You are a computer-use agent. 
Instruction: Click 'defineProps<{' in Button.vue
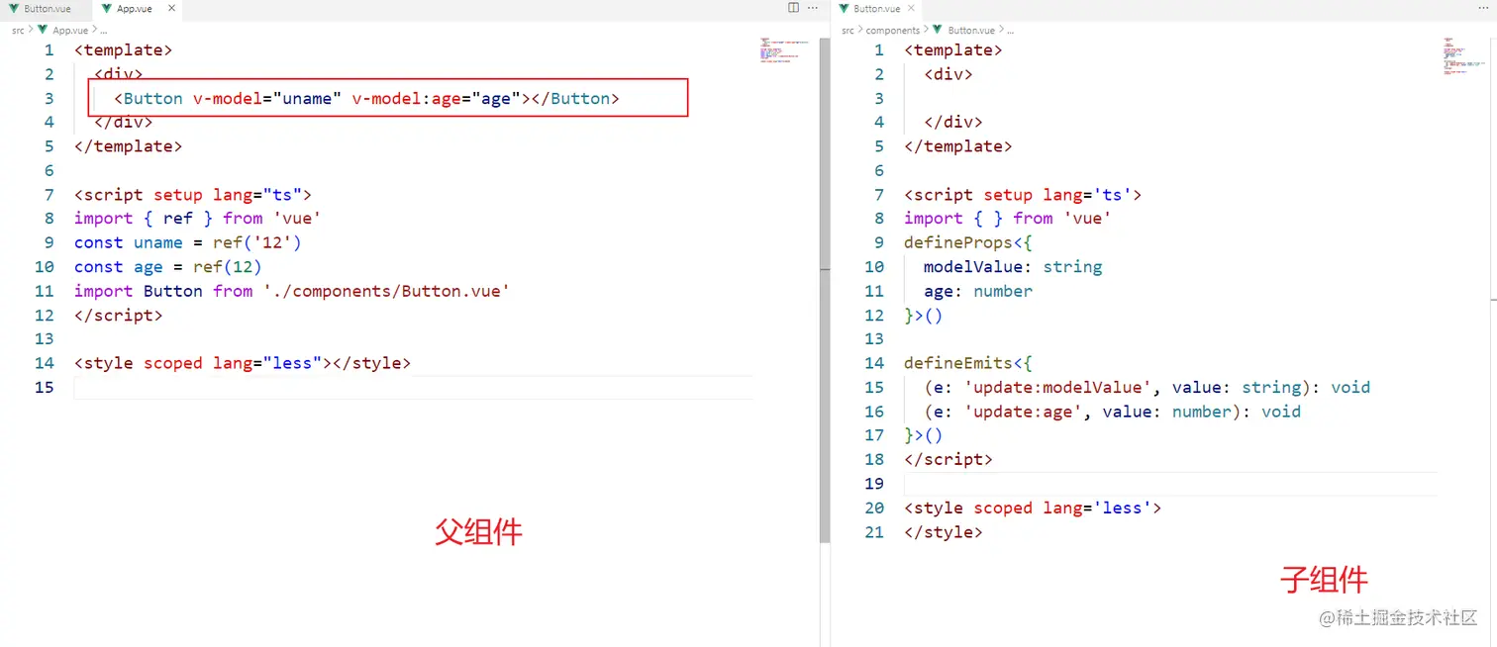coord(967,242)
